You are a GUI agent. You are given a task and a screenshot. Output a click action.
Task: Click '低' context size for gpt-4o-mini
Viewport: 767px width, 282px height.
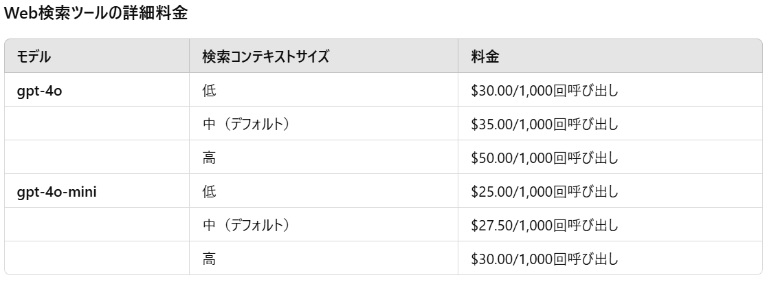coord(209,192)
